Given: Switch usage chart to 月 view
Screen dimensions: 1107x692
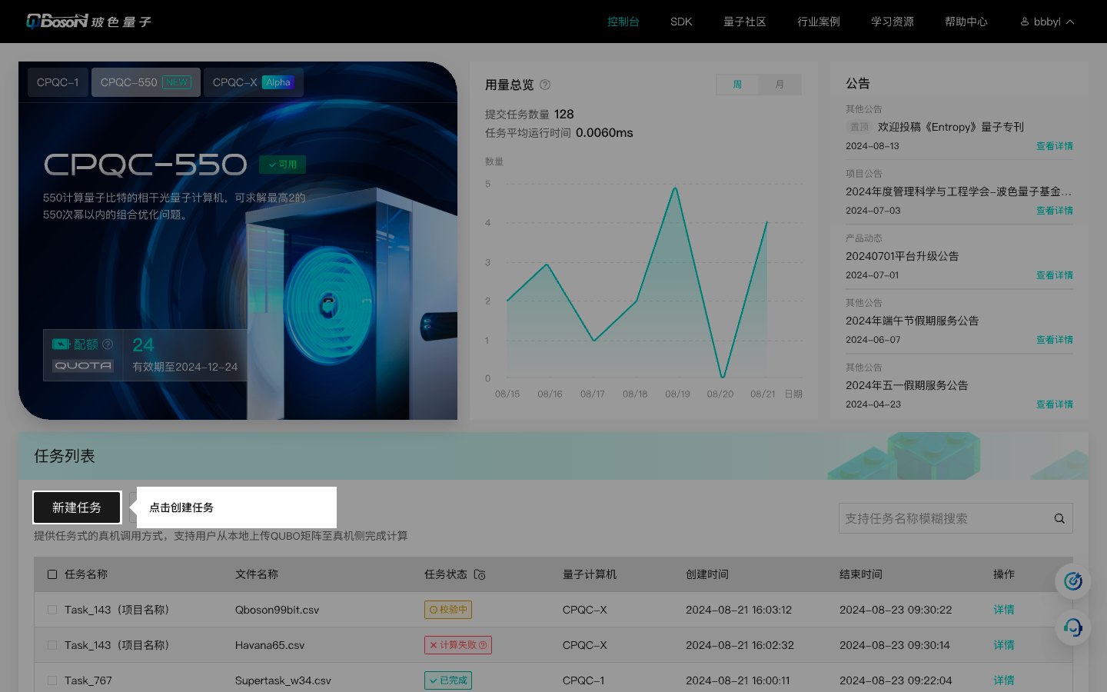Looking at the screenshot, I should pos(780,85).
